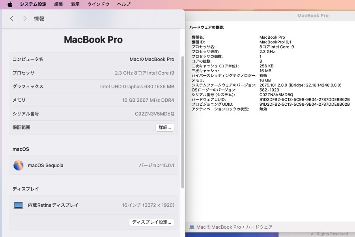
Task: Go forward with the right chevron
Action: click(25, 19)
